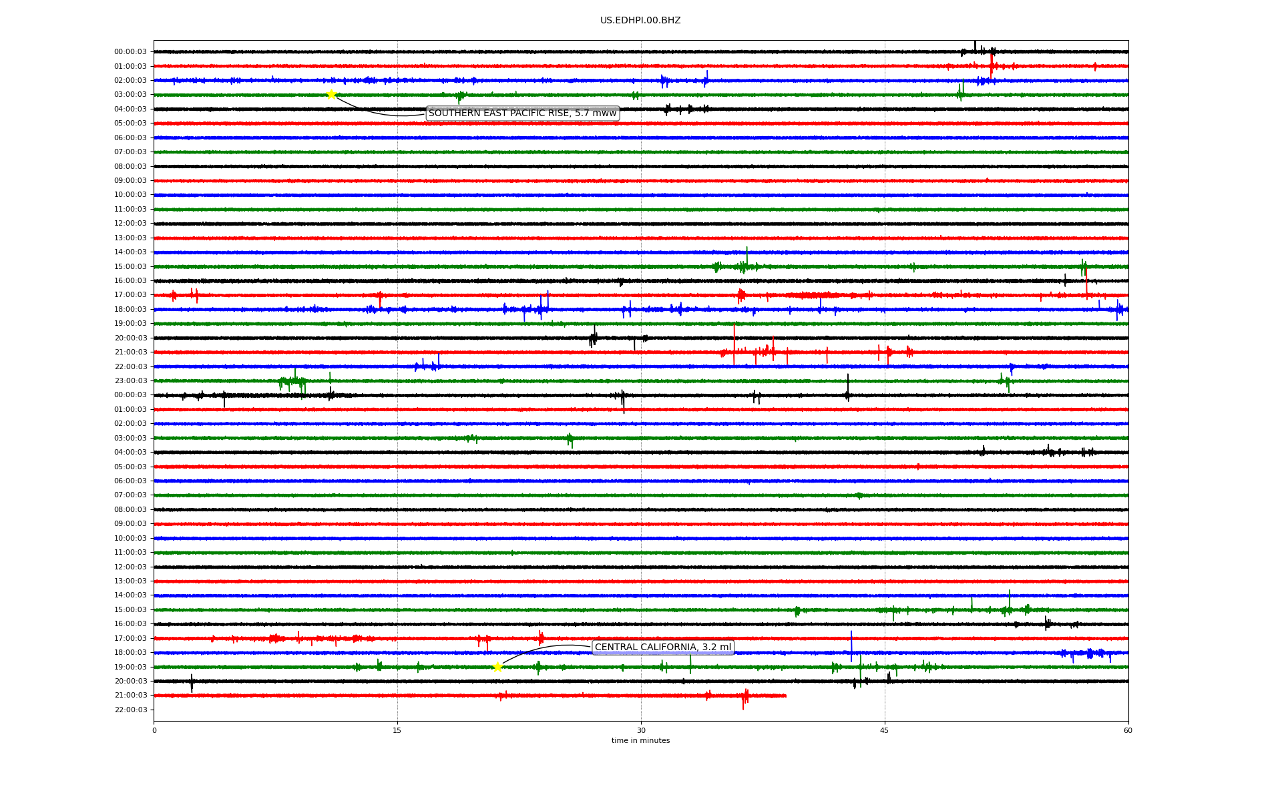The image size is (1282, 801).
Task: Click the 45 tick label on the time axis
Action: (885, 730)
